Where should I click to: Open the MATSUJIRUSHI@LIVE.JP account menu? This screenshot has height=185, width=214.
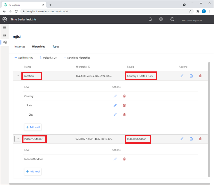tap(192, 21)
